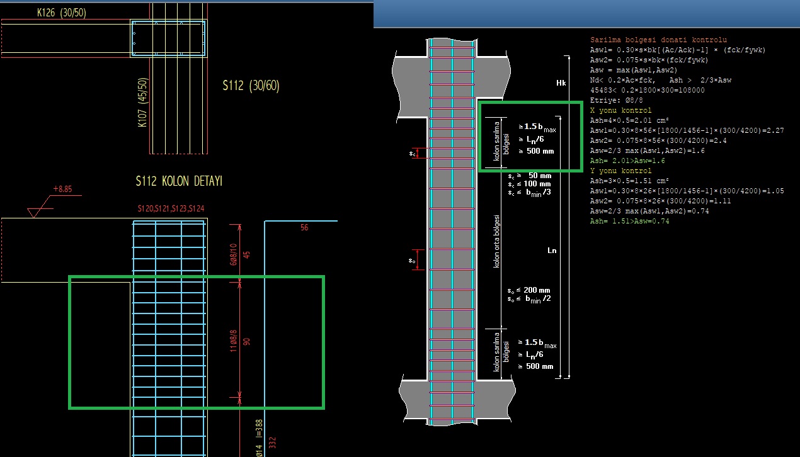
Task: Select the green 'Ash= 2.01>Asw=1.6' result
Action: tap(627, 161)
